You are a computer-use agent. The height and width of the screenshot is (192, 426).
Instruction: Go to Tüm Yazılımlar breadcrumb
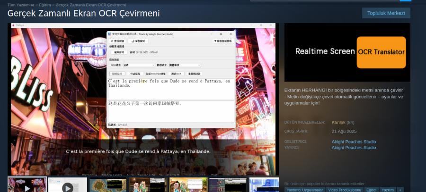pos(21,5)
